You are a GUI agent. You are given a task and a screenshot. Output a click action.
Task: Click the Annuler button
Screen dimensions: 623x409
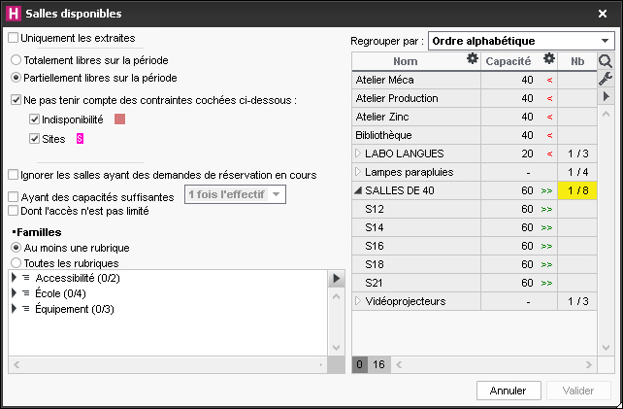[x=508, y=391]
